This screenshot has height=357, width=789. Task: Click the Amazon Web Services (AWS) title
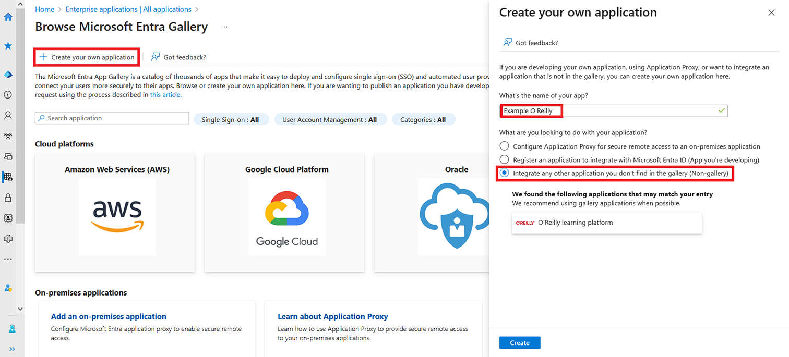click(x=117, y=169)
